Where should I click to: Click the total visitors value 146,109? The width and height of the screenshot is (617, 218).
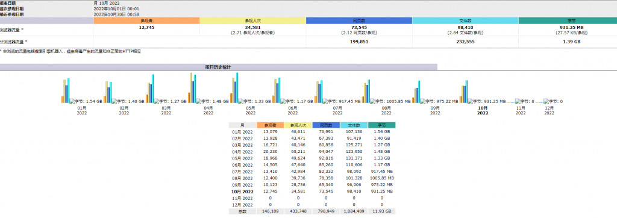click(270, 212)
